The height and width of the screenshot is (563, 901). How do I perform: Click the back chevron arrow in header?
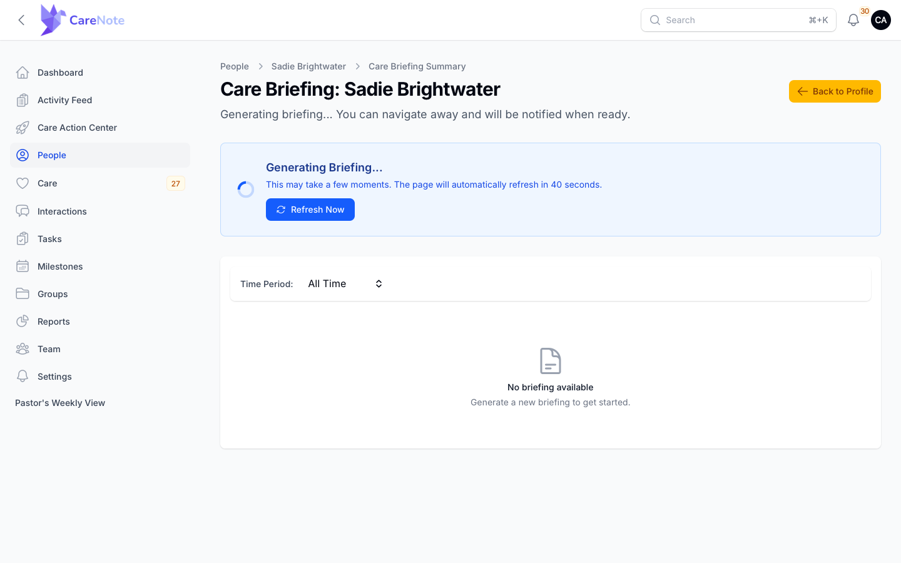click(21, 20)
